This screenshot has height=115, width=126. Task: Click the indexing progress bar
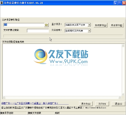[x=63, y=36]
